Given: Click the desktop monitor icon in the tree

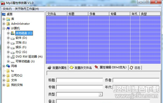Looking at the screenshot, I should coord(4,14).
